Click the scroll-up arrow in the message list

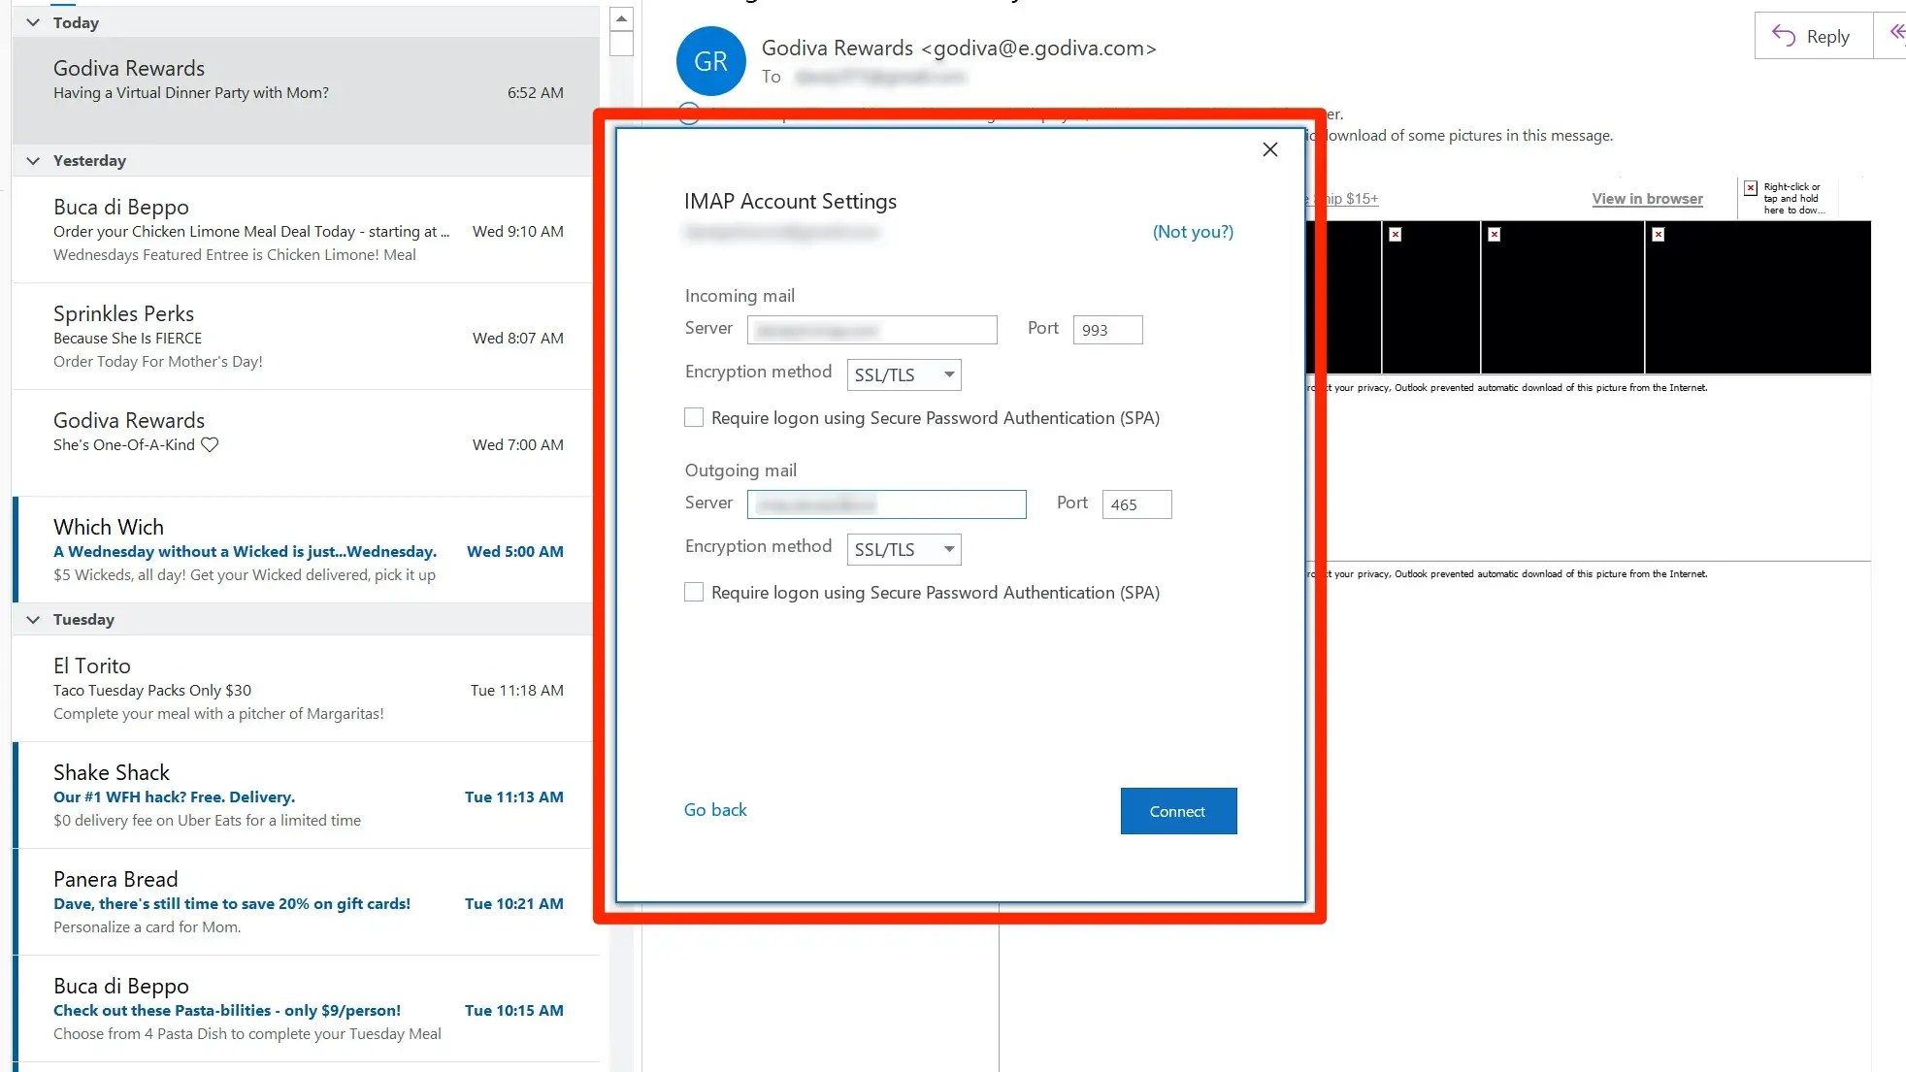[621, 18]
